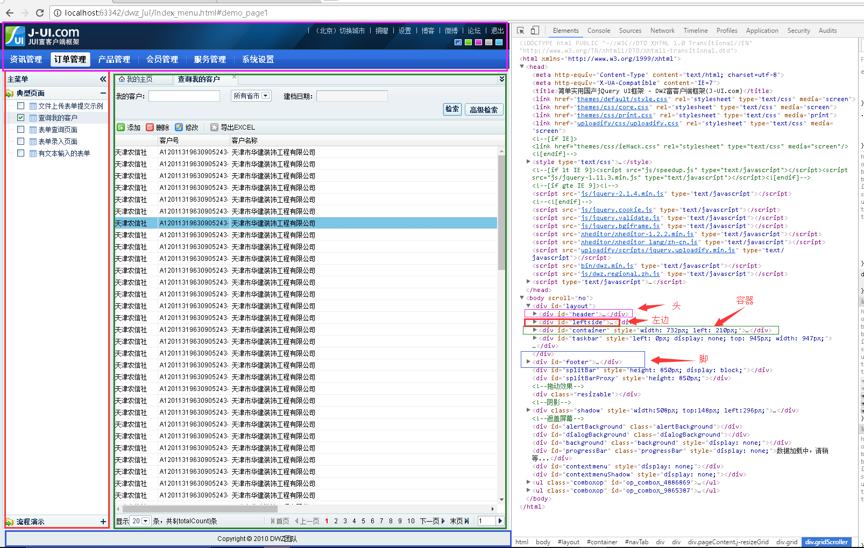Click the home icon on 我的主页 tab
This screenshot has width=864, height=548.
122,79
